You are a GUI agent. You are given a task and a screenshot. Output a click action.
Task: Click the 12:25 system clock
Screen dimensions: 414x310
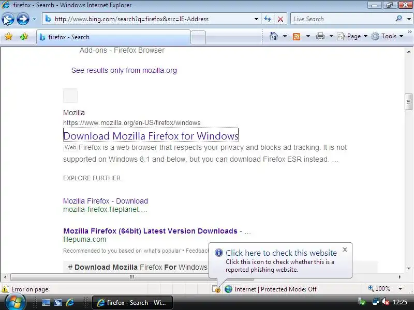point(400,302)
